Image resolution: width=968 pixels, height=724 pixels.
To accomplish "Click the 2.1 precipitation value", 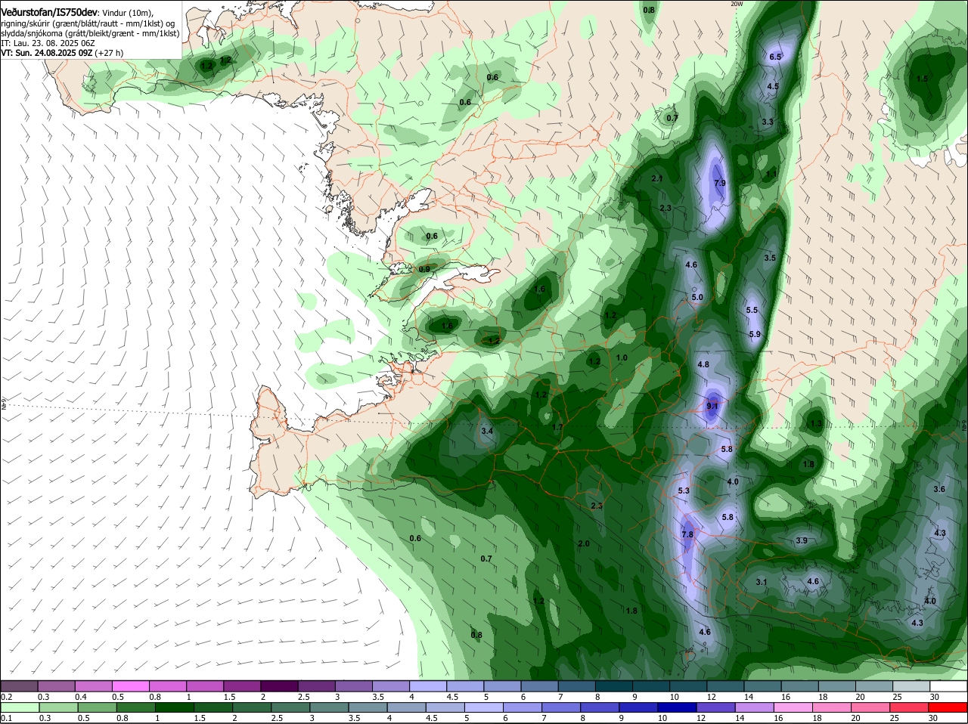I will (657, 178).
